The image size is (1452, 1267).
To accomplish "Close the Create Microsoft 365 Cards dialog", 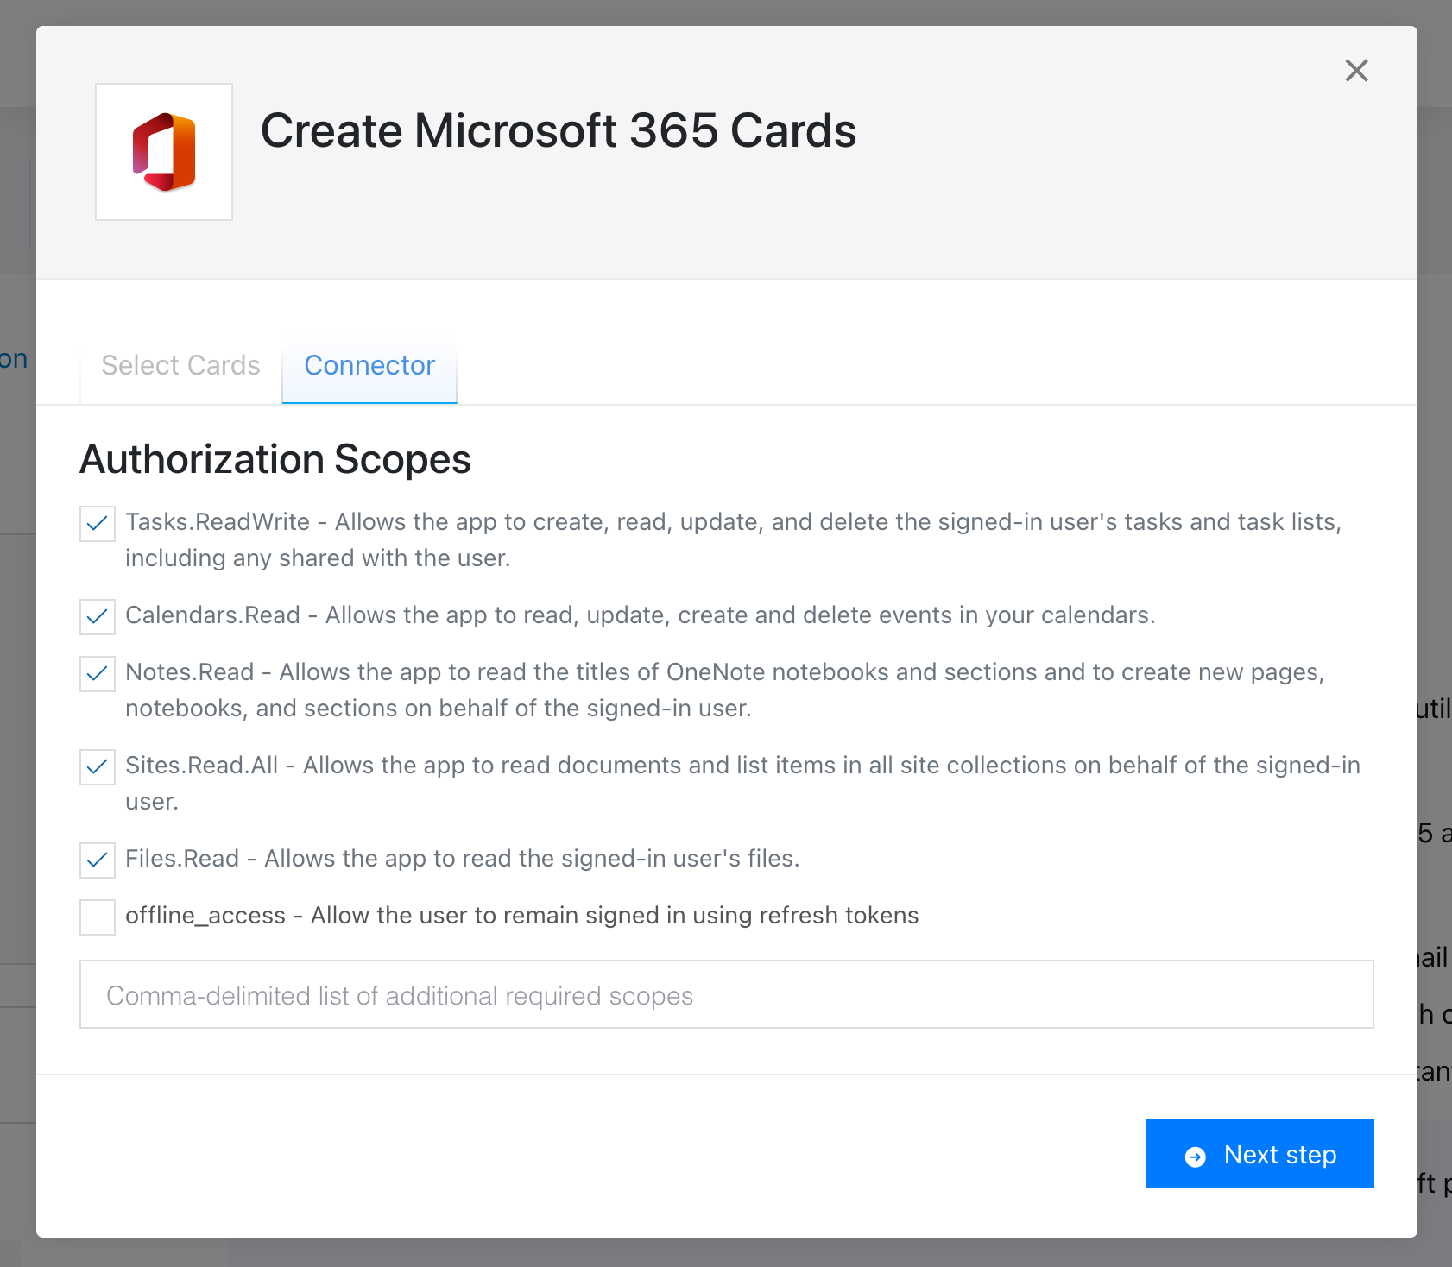I will point(1356,71).
